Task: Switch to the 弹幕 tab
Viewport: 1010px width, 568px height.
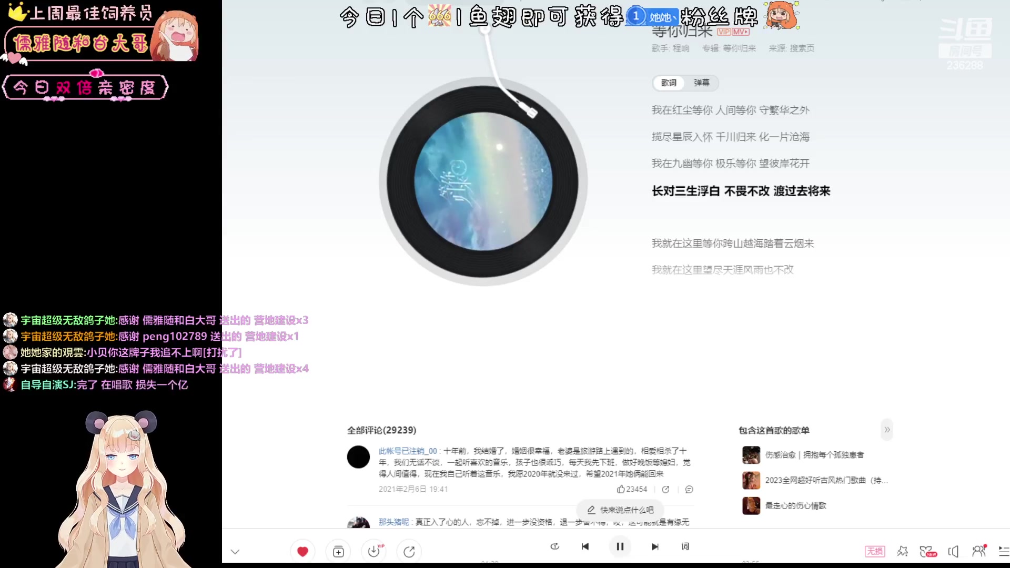Action: (702, 83)
